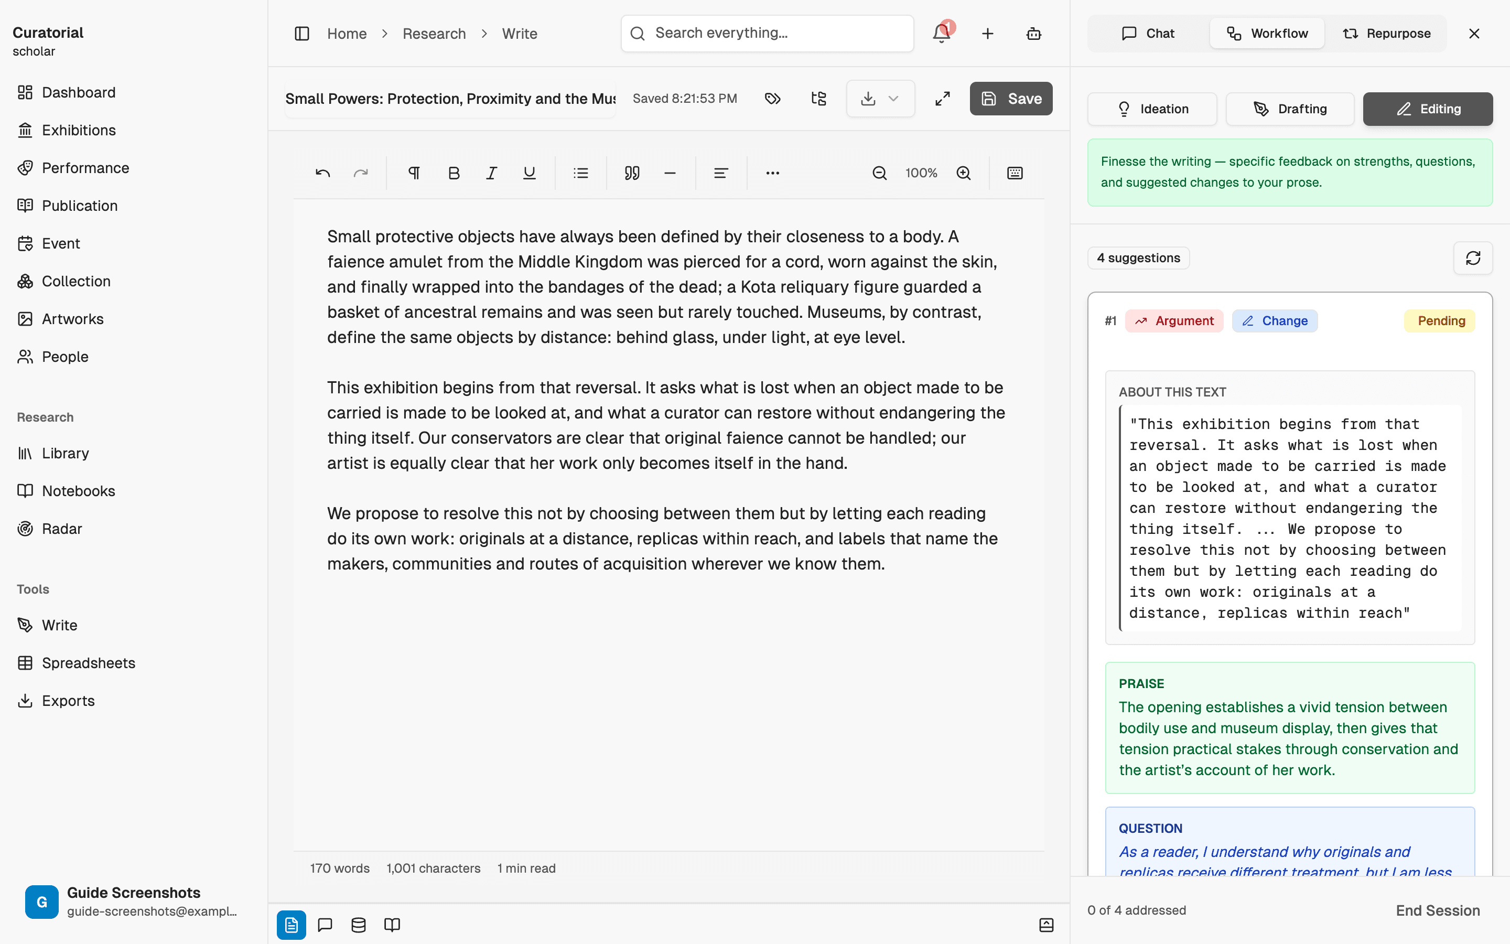Open the Radar research page

pos(134,529)
